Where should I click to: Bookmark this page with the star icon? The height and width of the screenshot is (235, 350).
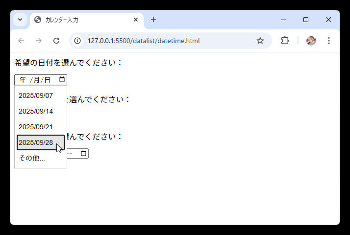tap(260, 41)
